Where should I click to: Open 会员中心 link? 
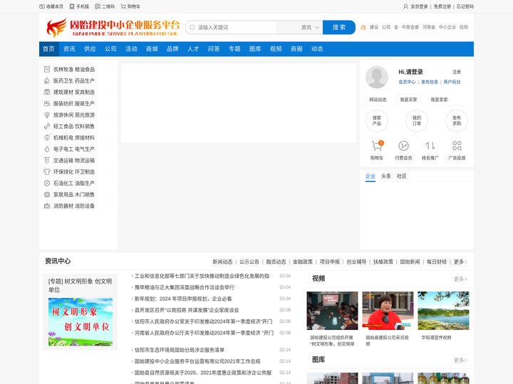point(407,82)
